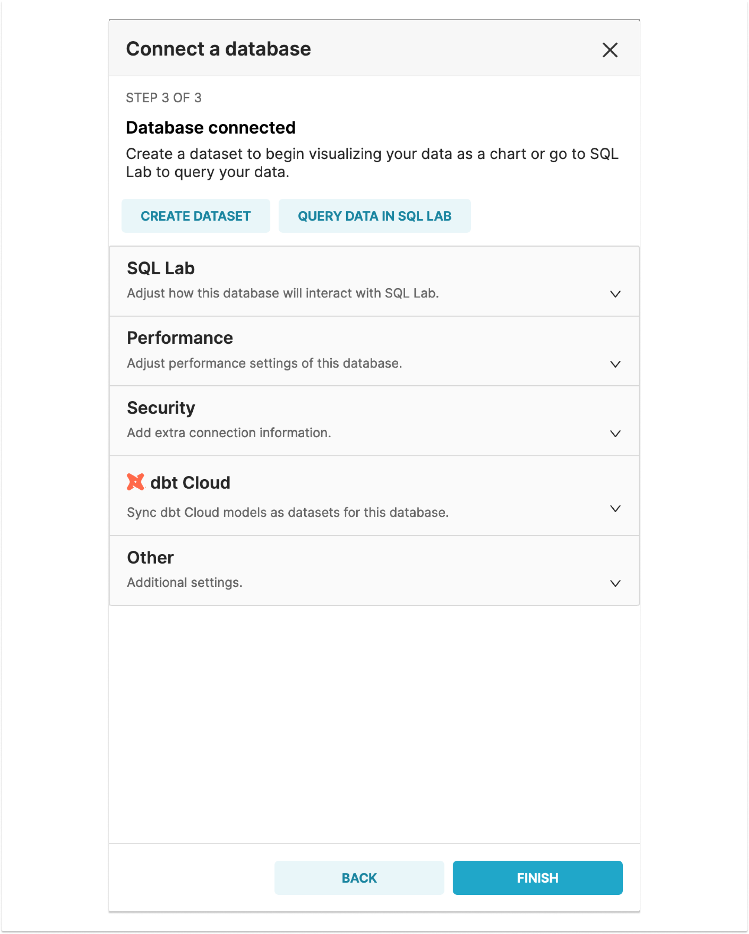Open Query Data in SQL Lab
This screenshot has height=934, width=749.
pyautogui.click(x=374, y=216)
